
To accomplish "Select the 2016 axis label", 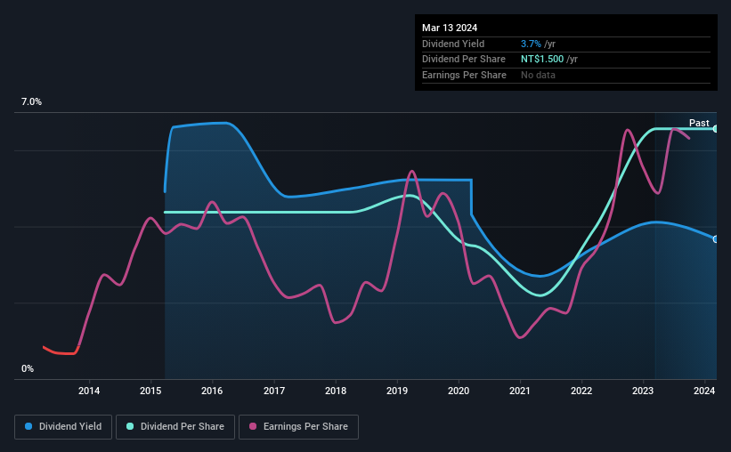I will [212, 391].
